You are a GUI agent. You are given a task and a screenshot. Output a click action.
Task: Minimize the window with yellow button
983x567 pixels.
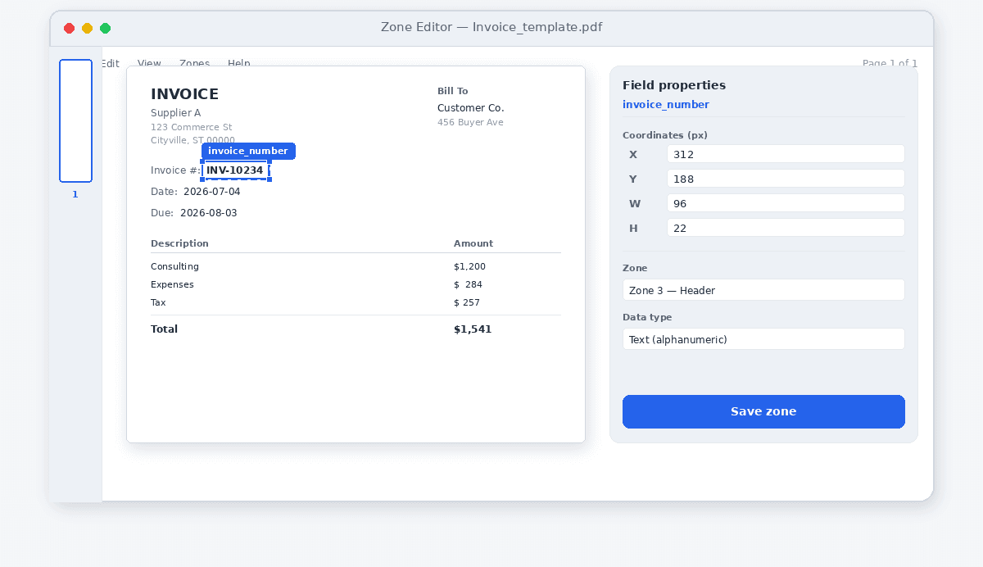pyautogui.click(x=87, y=28)
